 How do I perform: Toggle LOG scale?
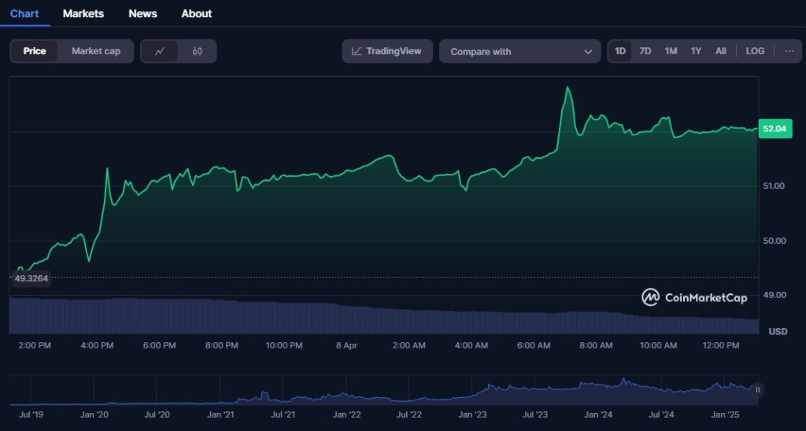(755, 51)
